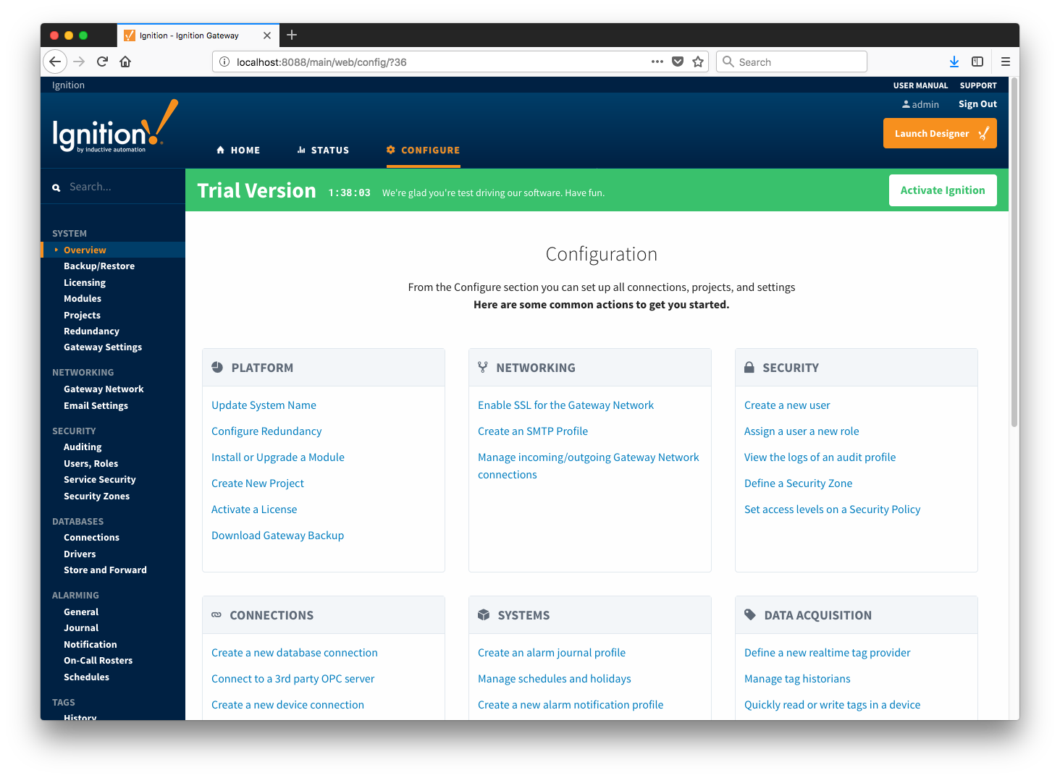Close the Ignition Gateway tab

267,35
